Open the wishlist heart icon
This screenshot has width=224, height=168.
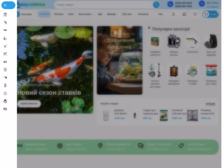coord(195,14)
